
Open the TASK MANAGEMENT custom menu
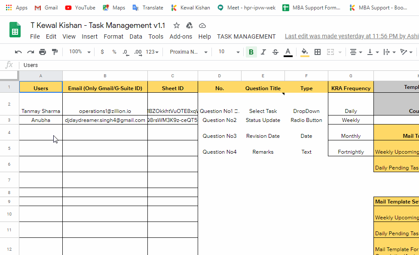point(246,36)
